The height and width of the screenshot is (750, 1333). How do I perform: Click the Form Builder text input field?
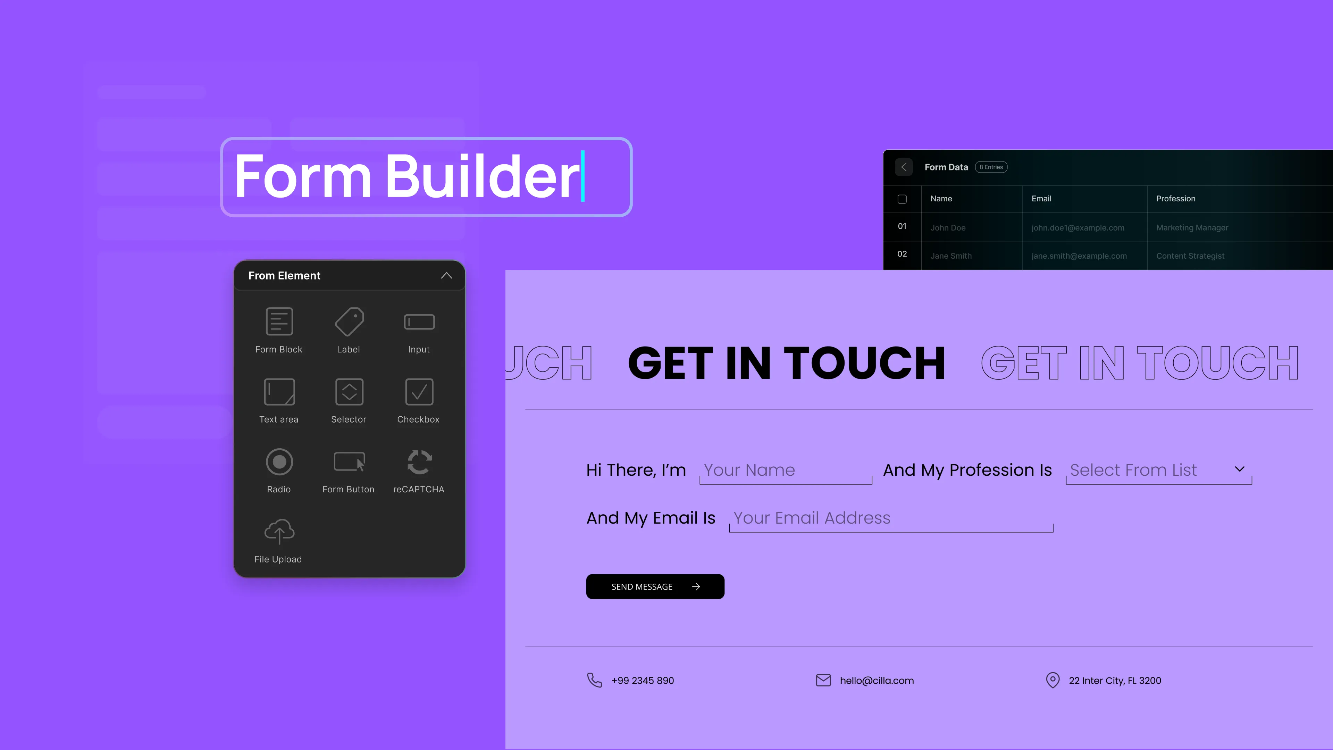pyautogui.click(x=425, y=176)
